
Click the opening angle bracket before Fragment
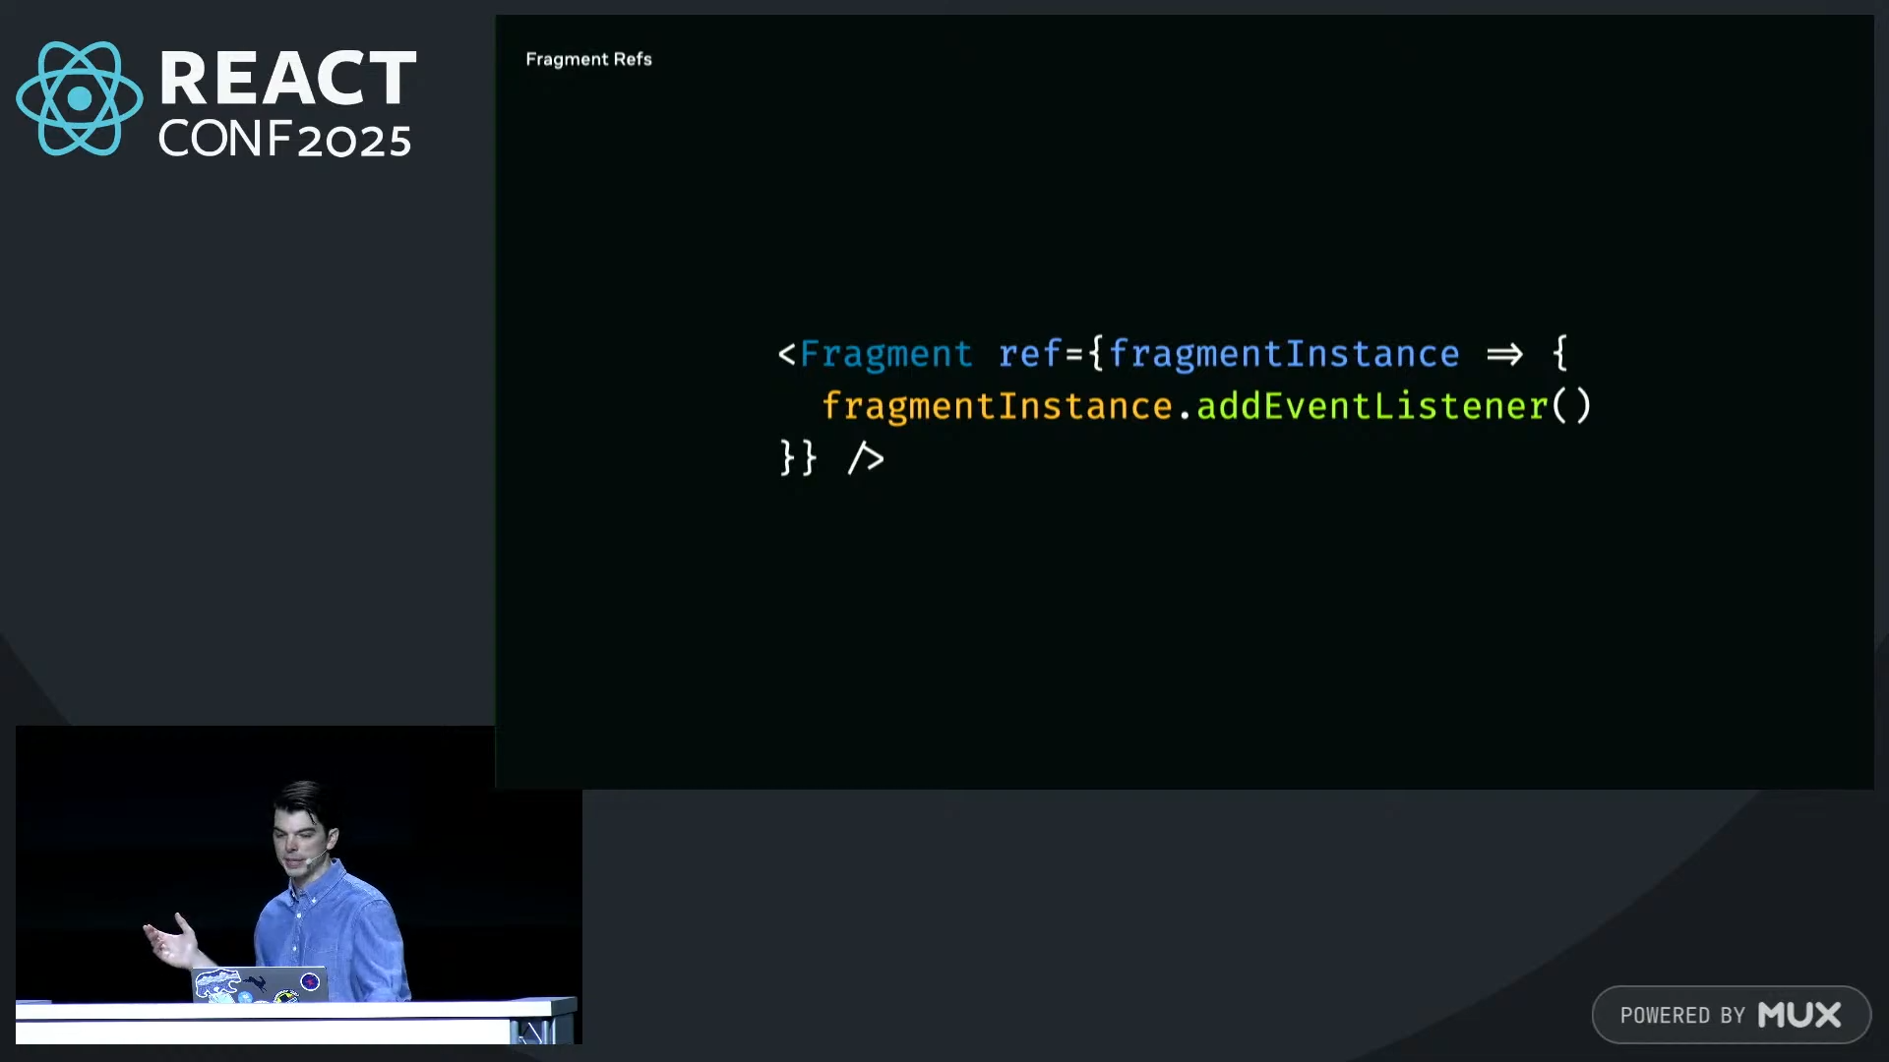[x=786, y=354]
